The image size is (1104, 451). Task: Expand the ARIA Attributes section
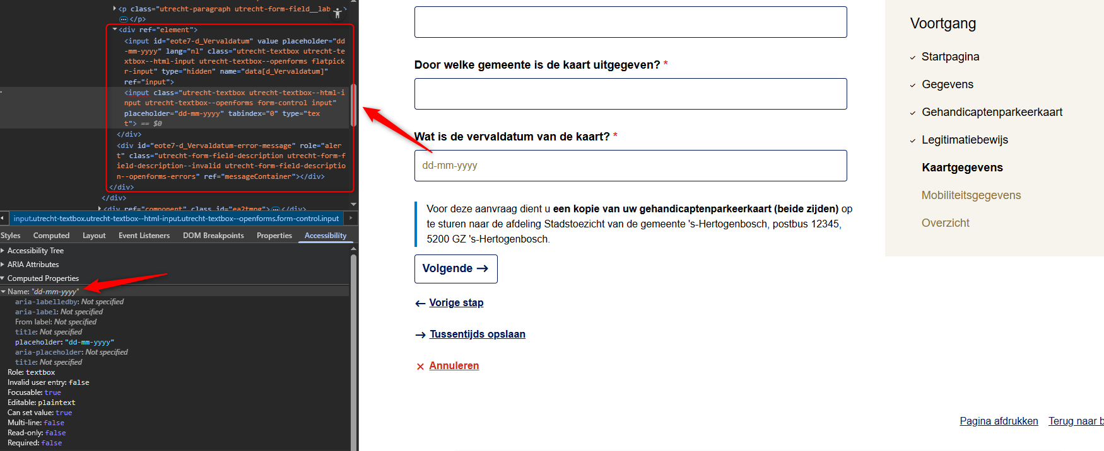[x=3, y=265]
